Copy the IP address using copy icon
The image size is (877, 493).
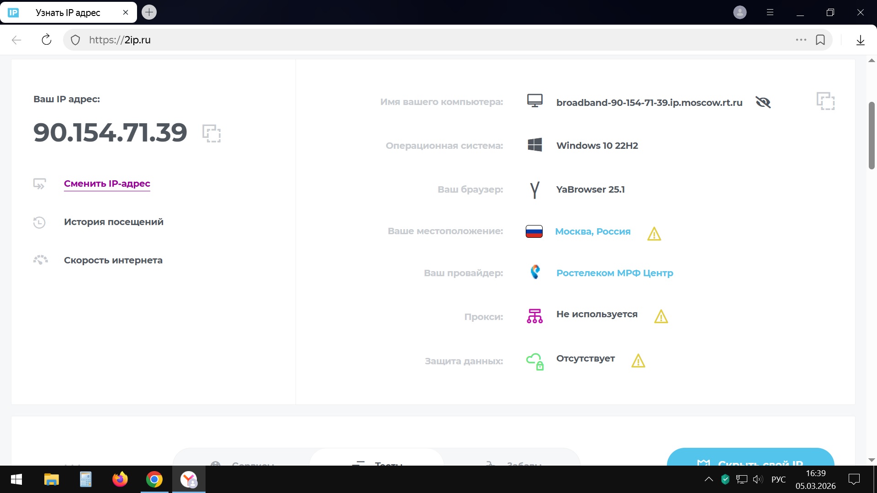click(x=211, y=133)
